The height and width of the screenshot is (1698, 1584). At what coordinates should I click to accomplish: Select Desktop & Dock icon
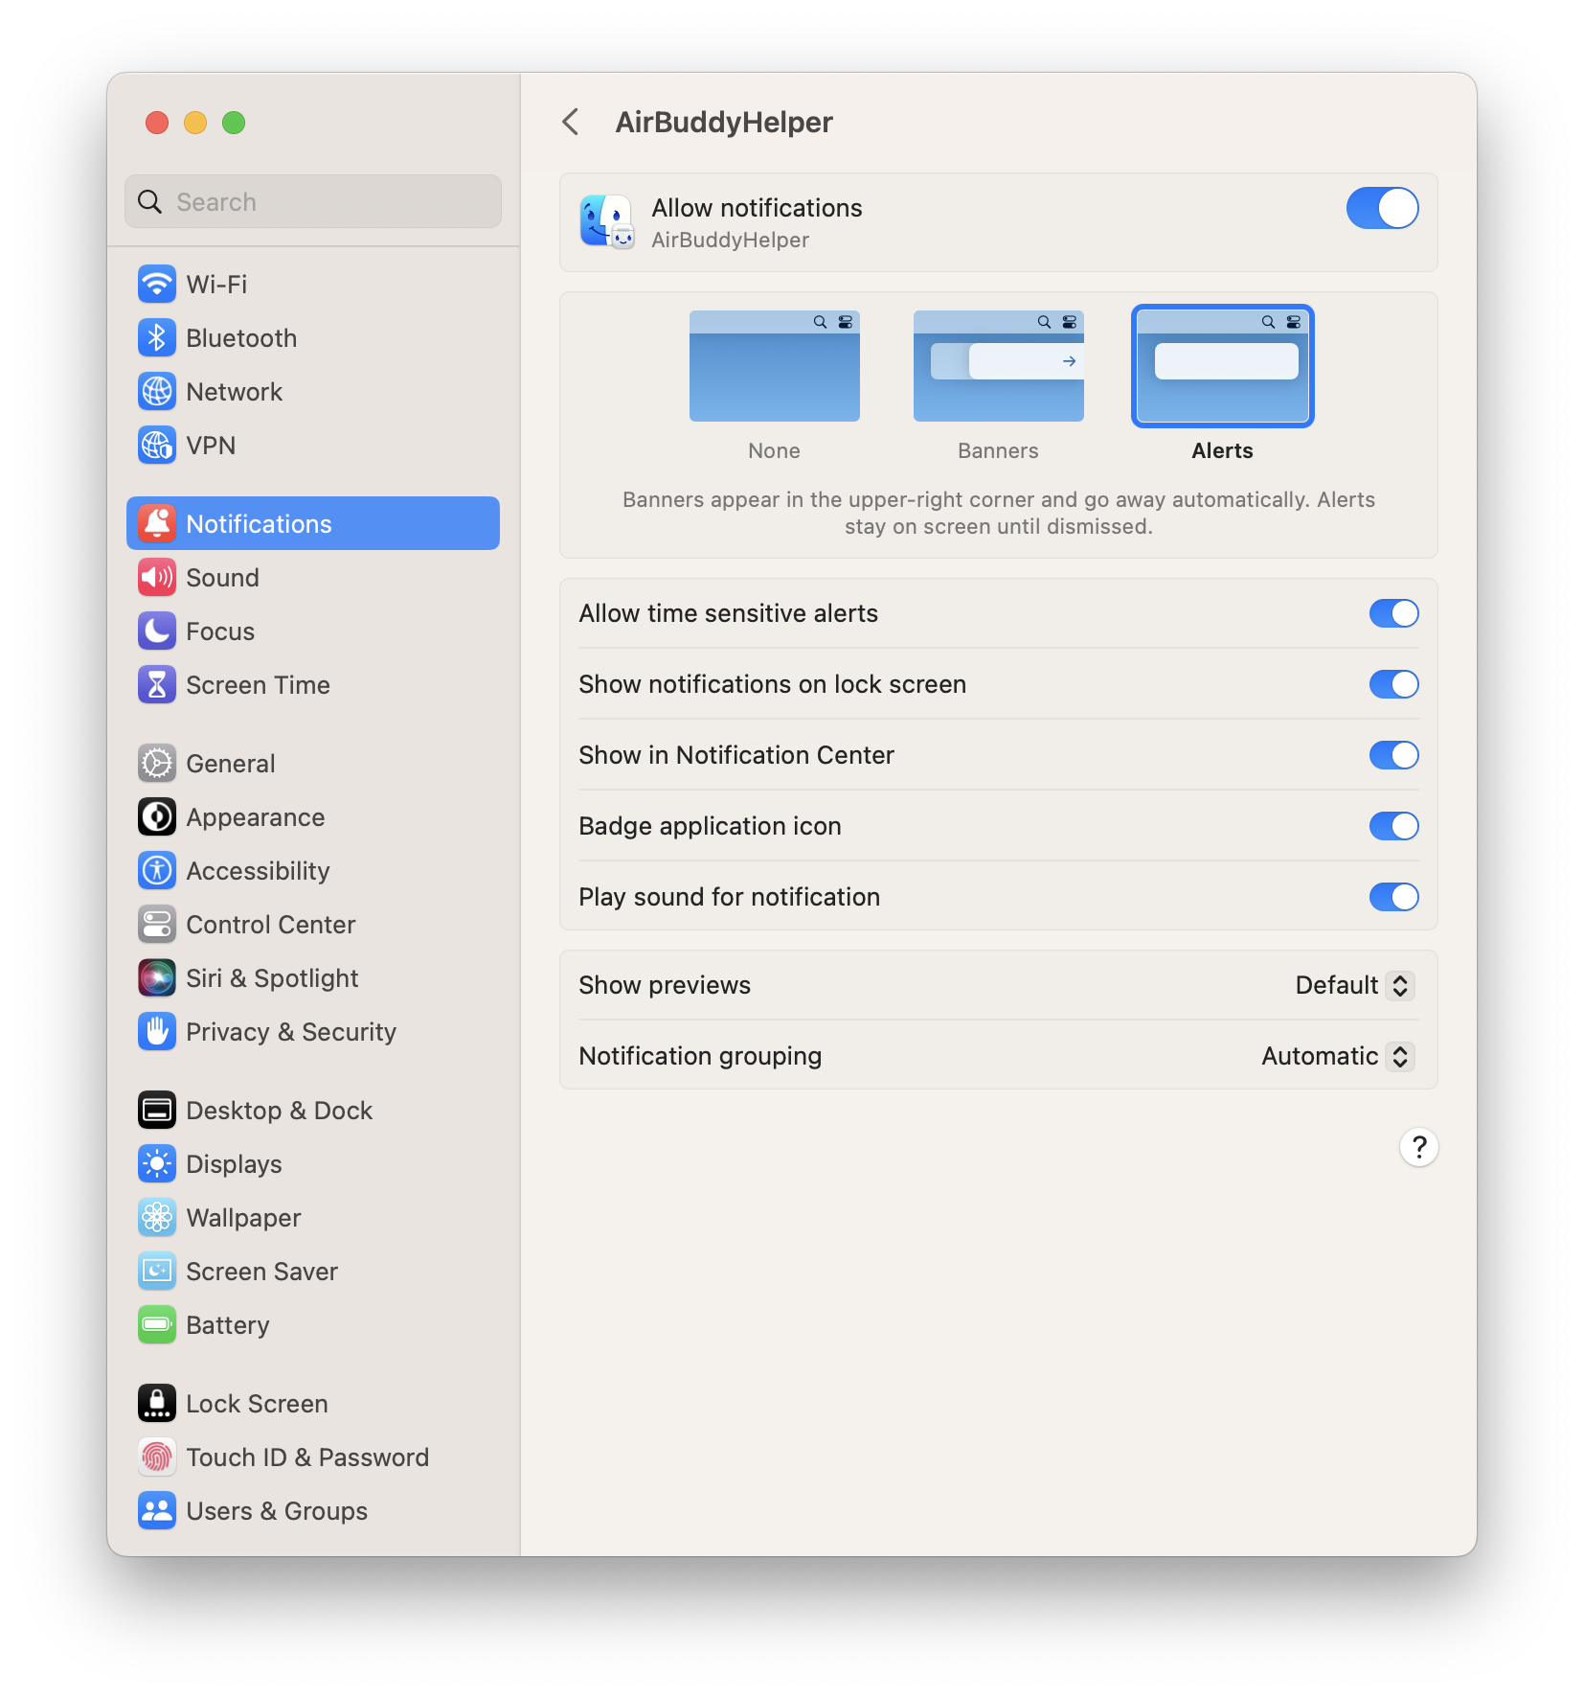click(157, 1110)
